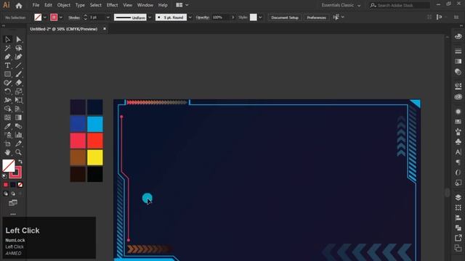465x261 pixels.
Task: Select the Perspective Grid tool
Action: pos(19,109)
